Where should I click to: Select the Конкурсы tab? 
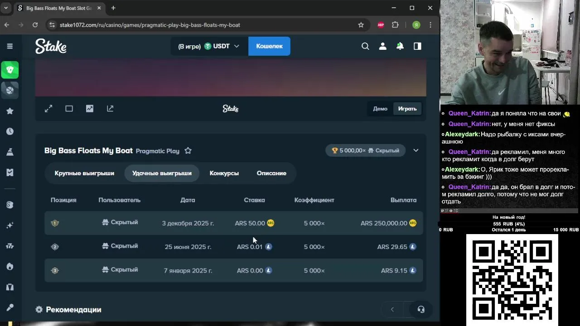pyautogui.click(x=224, y=173)
